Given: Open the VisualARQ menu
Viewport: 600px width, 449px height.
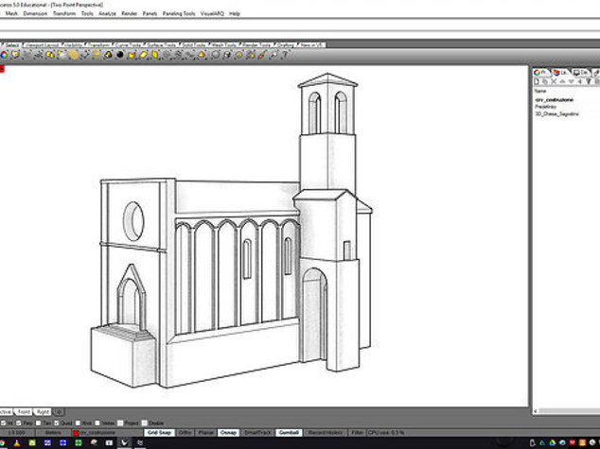Looking at the screenshot, I should coord(212,13).
